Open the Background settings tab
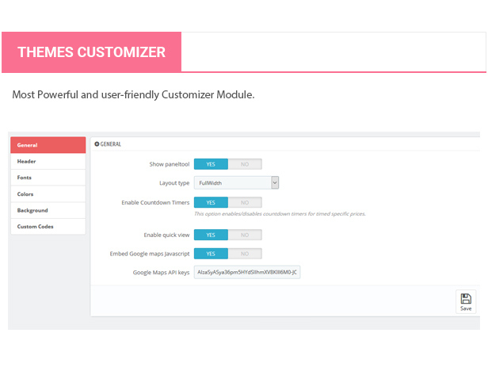Image resolution: width=488 pixels, height=379 pixels. click(x=48, y=210)
